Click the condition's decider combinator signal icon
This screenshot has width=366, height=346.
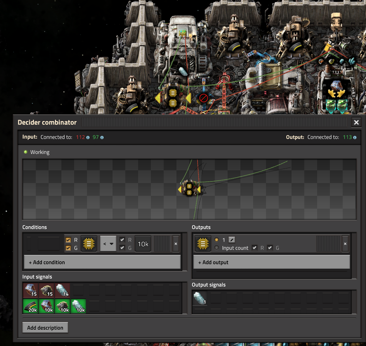pyautogui.click(x=89, y=244)
